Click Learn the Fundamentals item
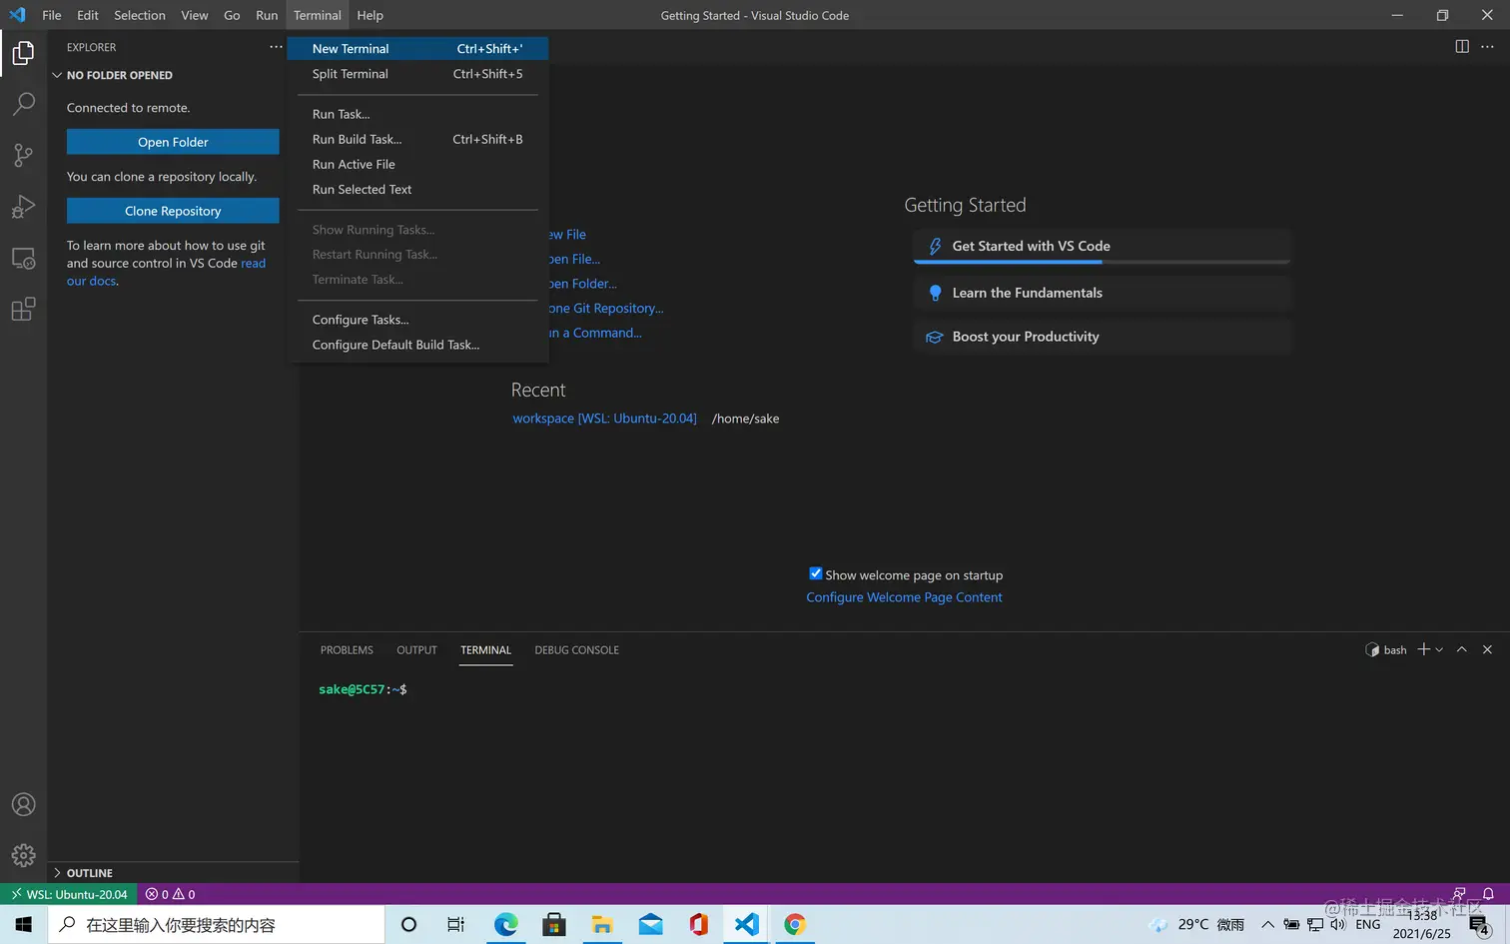This screenshot has width=1510, height=944. (x=1102, y=293)
